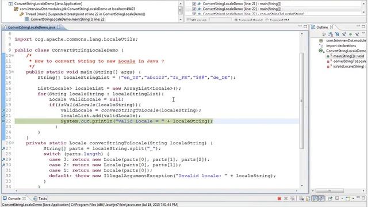Click Open Console icon
The height and width of the screenshot is (207, 368).
pyautogui.click(x=348, y=198)
